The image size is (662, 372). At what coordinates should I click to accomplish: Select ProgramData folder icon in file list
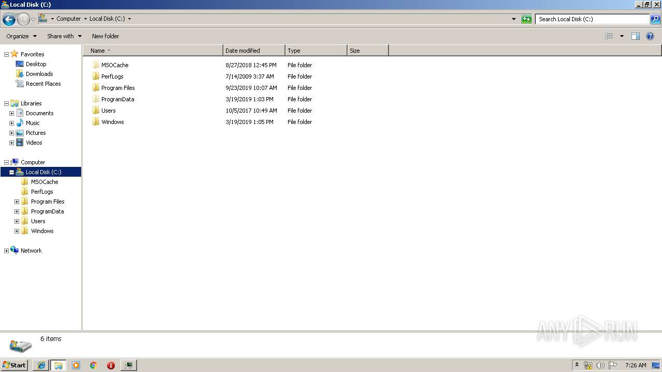[96, 99]
